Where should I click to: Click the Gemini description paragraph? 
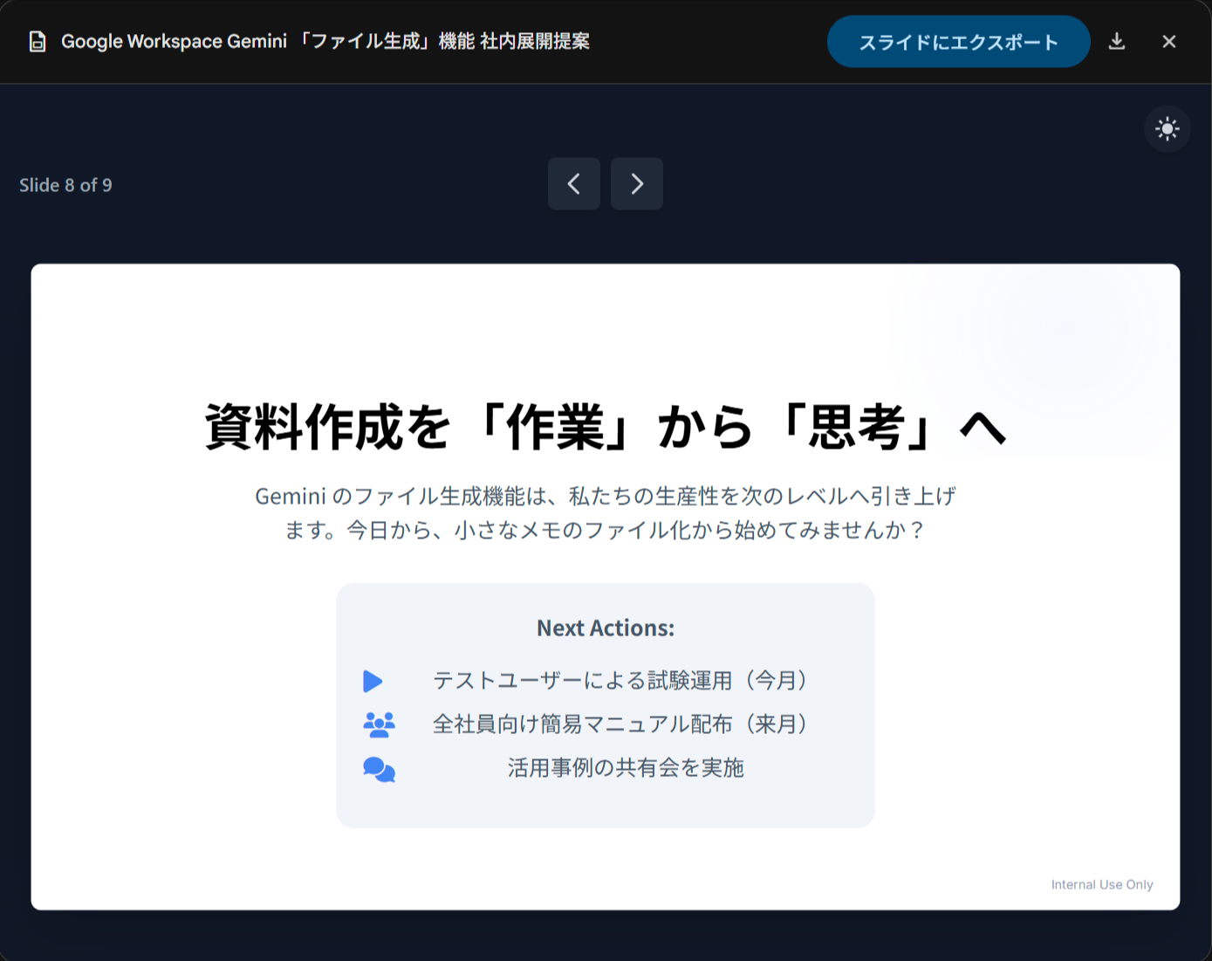(x=606, y=513)
